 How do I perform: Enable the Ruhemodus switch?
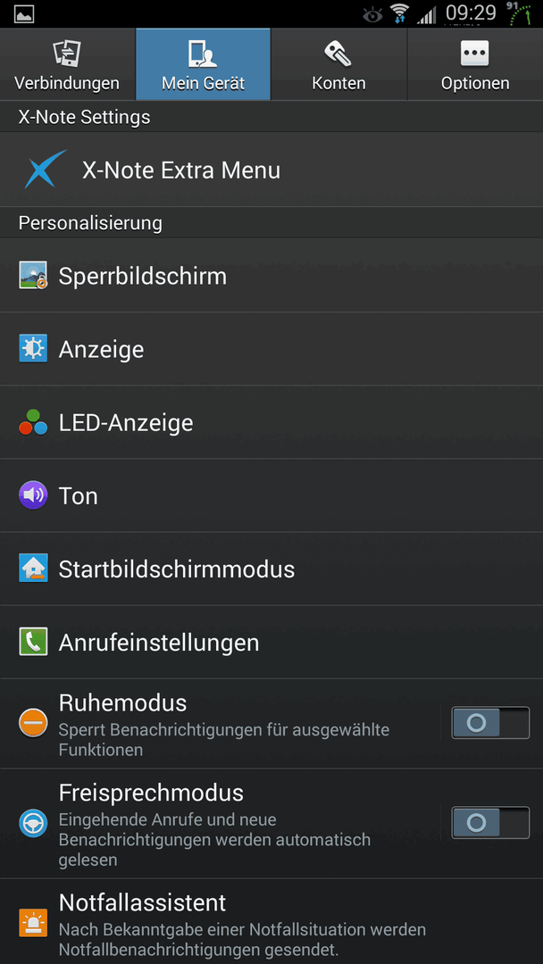(x=490, y=722)
